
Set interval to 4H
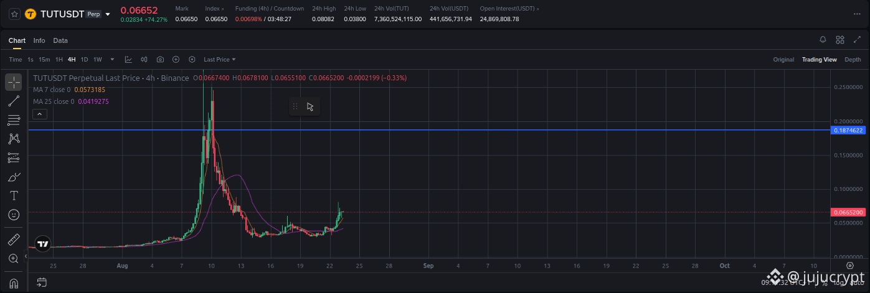pos(72,60)
